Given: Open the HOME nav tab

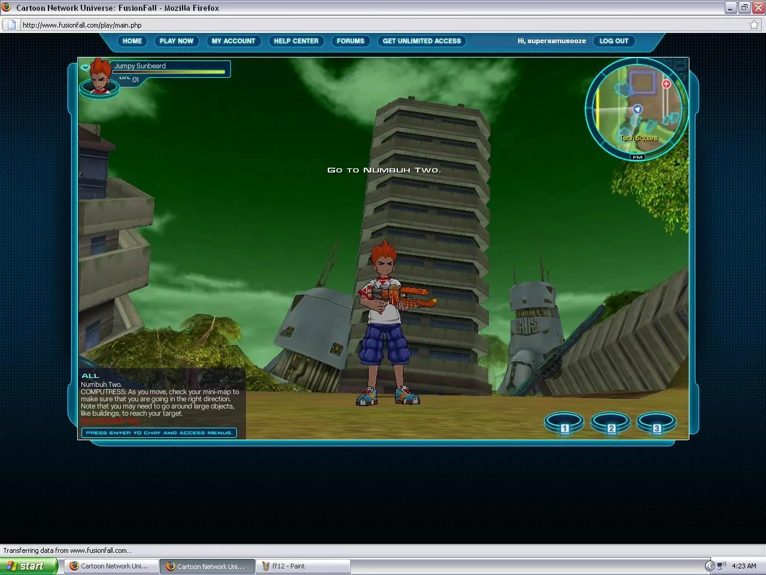Looking at the screenshot, I should [132, 41].
